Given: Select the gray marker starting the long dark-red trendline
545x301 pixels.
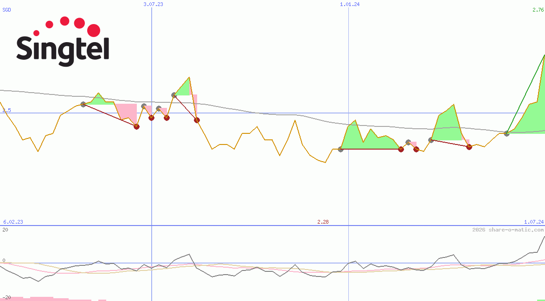Looking at the screenshot, I should tap(340, 150).
